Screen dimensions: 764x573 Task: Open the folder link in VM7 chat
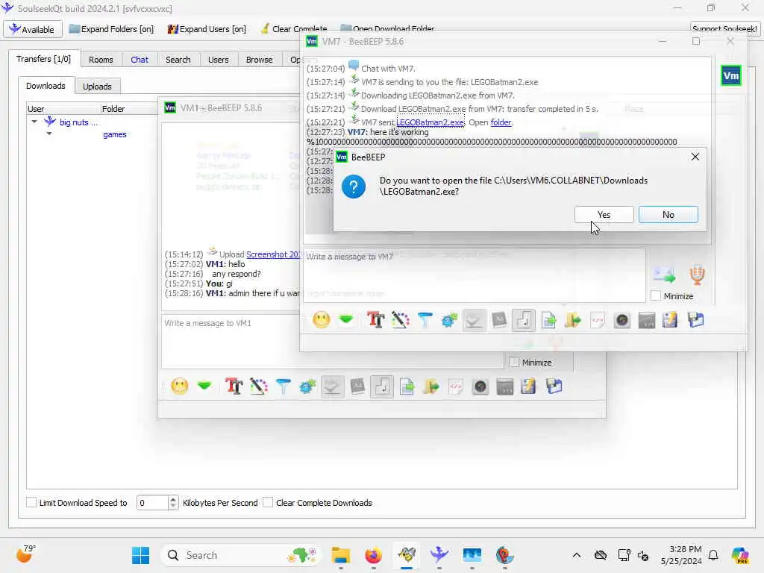click(501, 122)
